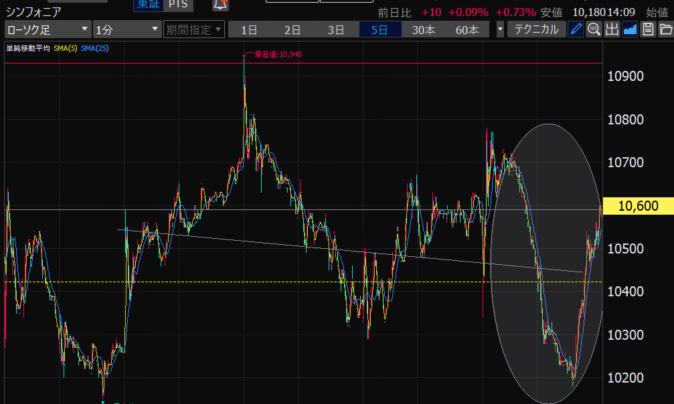The image size is (674, 404).
Task: Select the 5日 range tab
Action: pyautogui.click(x=380, y=29)
